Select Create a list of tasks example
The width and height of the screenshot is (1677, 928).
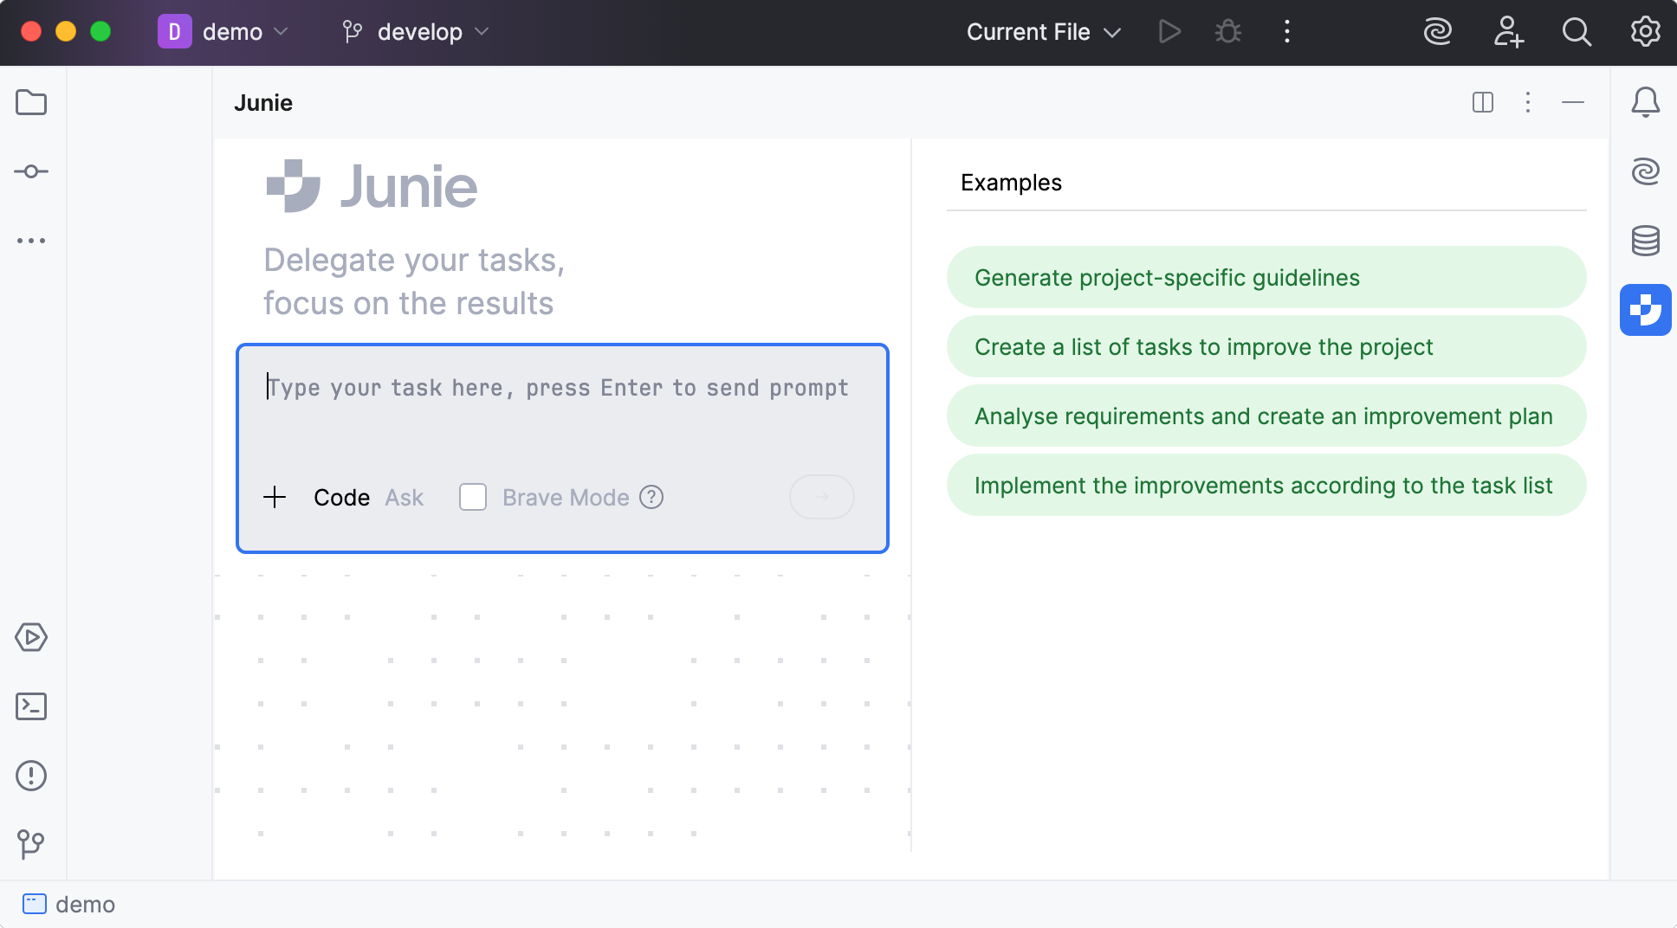click(1266, 346)
